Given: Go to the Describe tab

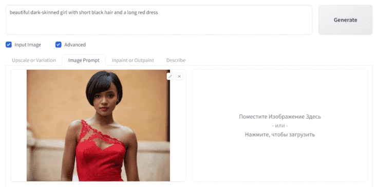Looking at the screenshot, I should click(176, 60).
